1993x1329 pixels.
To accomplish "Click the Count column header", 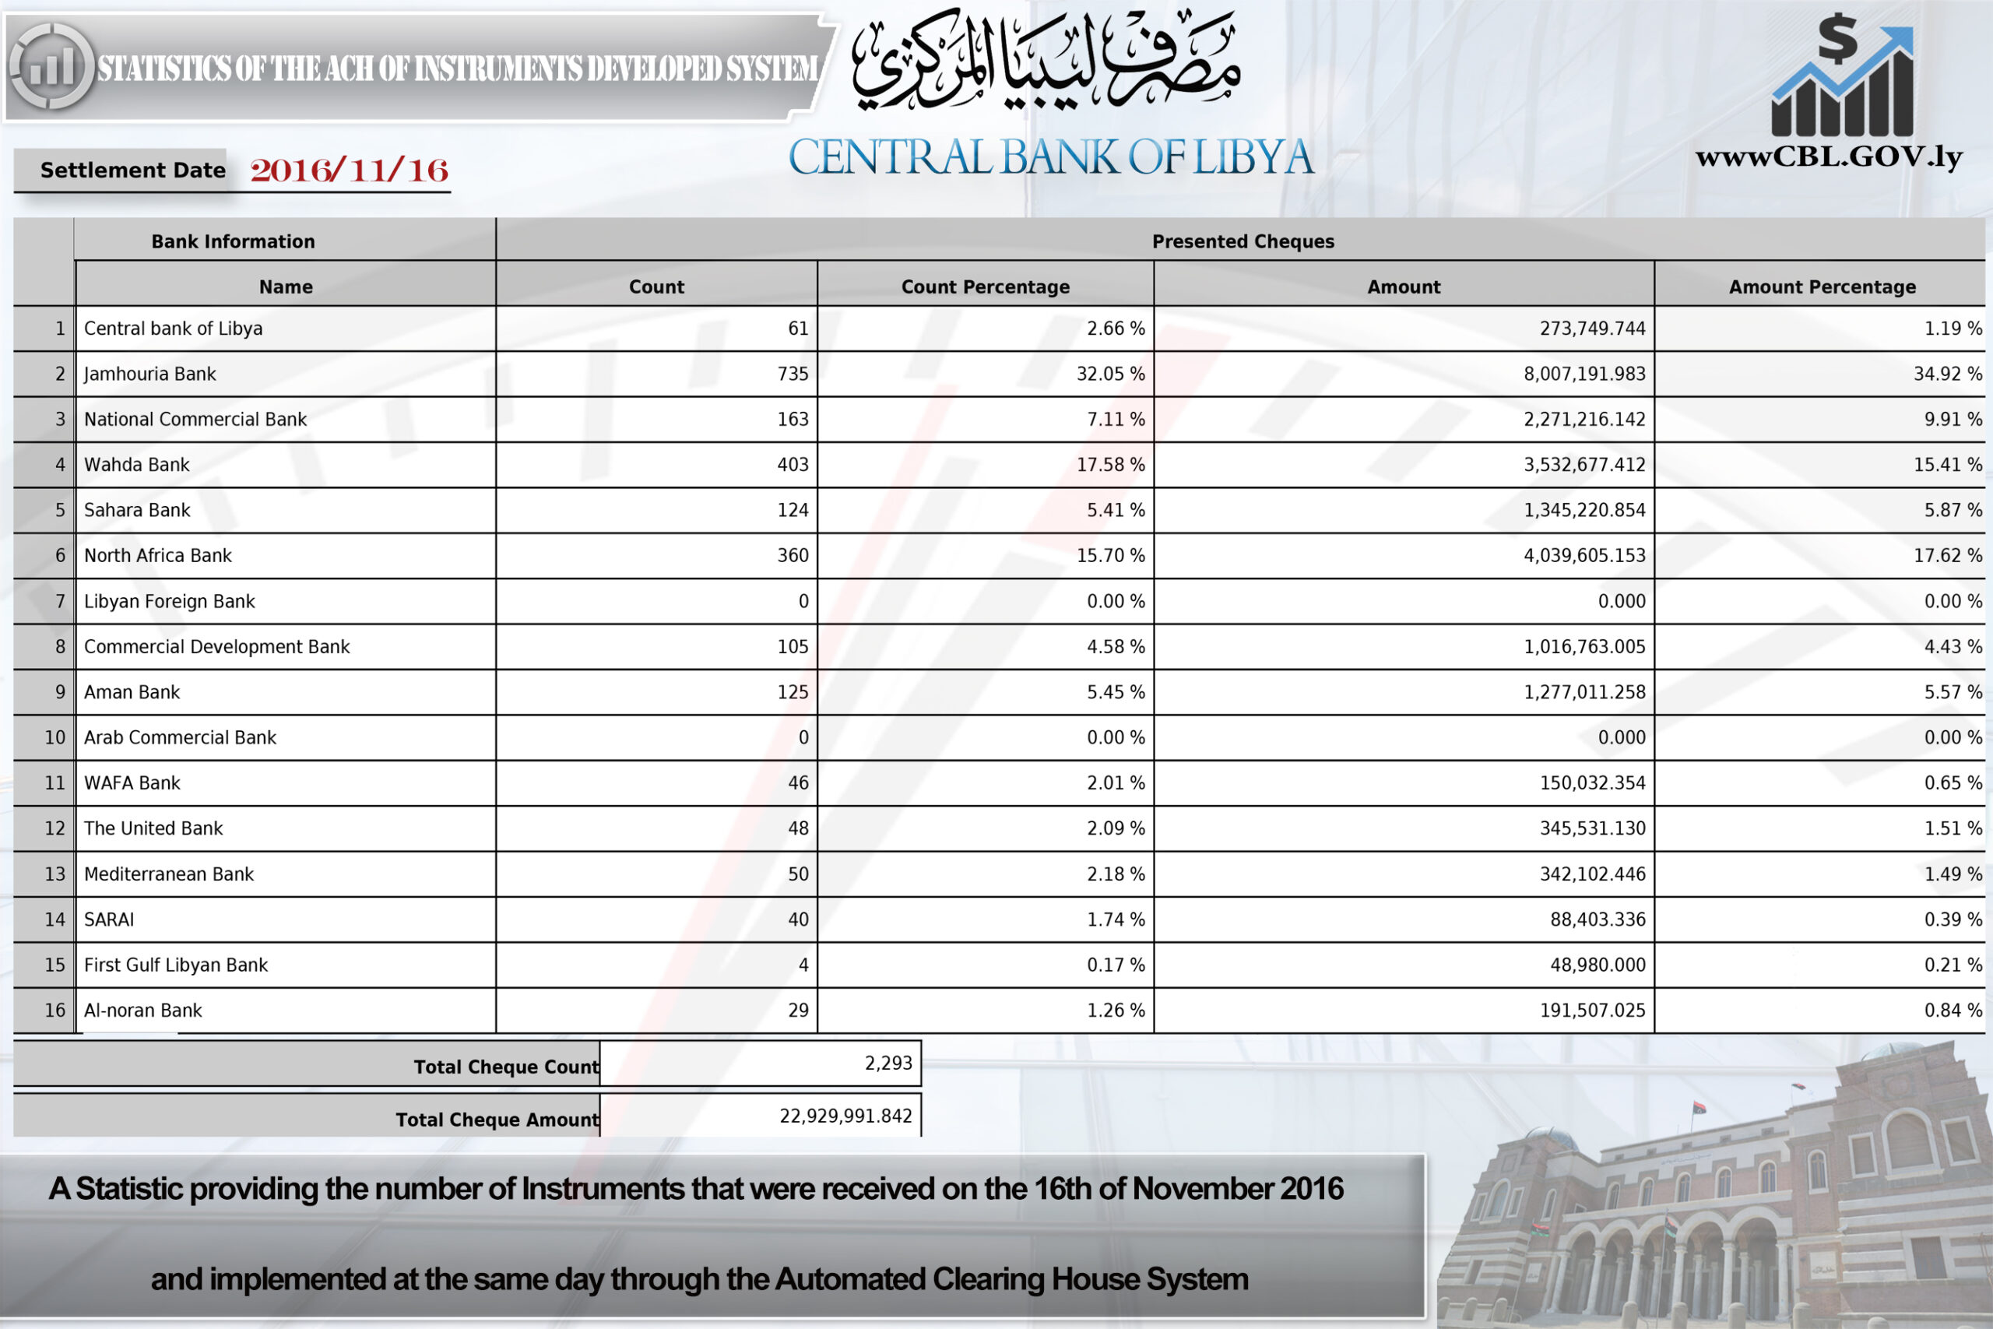I will point(657,287).
